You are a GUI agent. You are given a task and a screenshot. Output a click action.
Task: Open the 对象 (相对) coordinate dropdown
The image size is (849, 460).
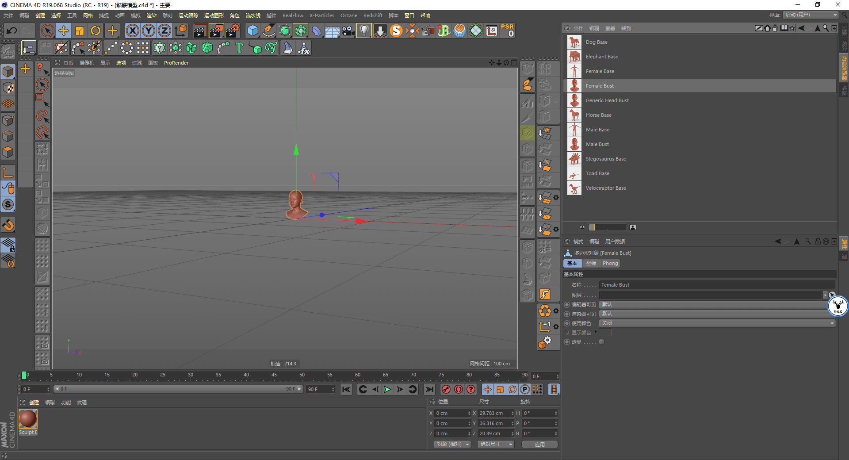point(452,445)
